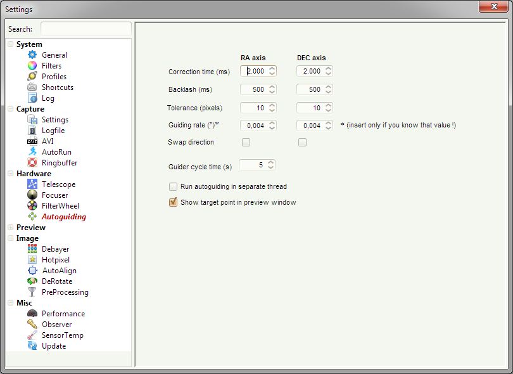The width and height of the screenshot is (513, 374).
Task: Open the Update icon
Action: click(32, 346)
